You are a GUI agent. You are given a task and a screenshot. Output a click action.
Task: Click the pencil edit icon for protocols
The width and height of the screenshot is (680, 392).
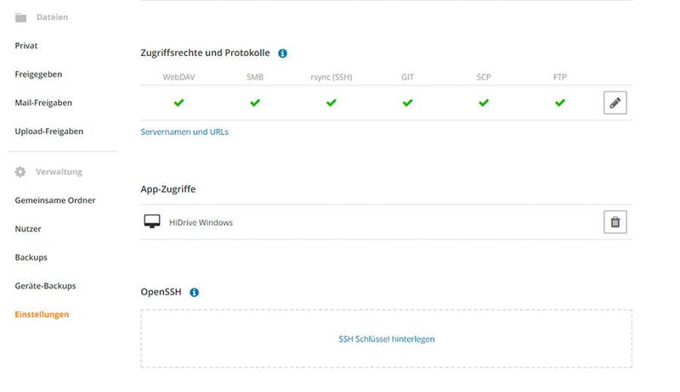point(615,103)
